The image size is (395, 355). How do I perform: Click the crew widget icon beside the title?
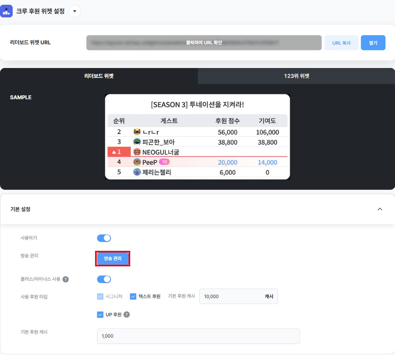[x=6, y=11]
